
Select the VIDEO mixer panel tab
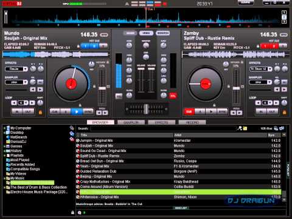coord(146,33)
